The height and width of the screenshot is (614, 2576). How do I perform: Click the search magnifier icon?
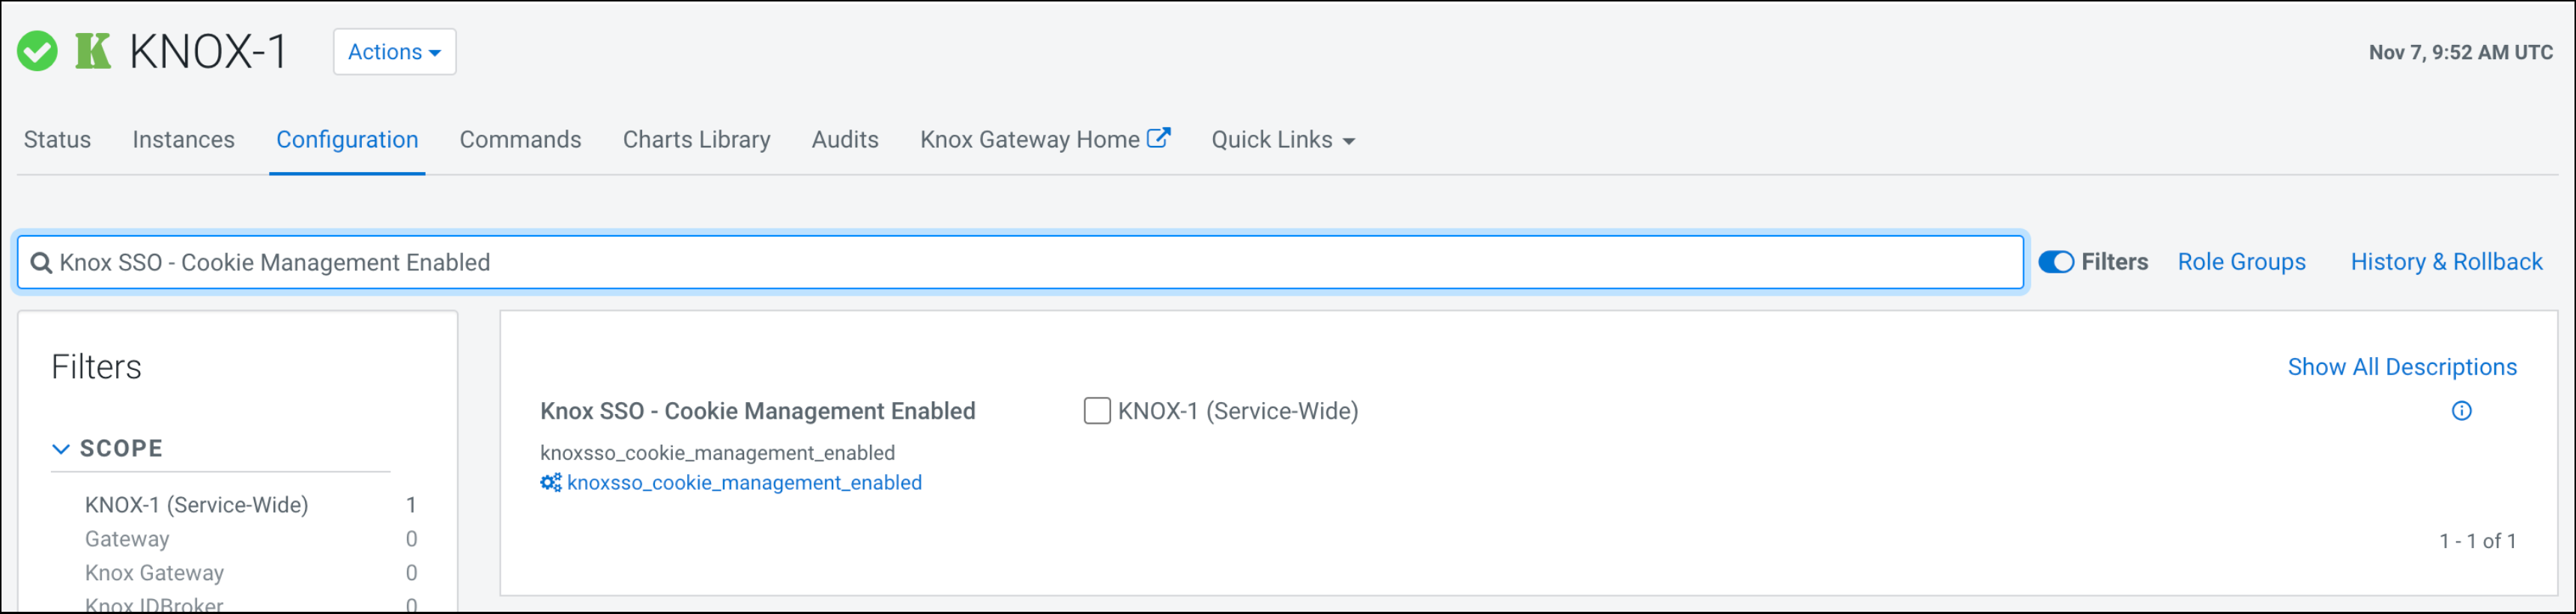[x=41, y=263]
